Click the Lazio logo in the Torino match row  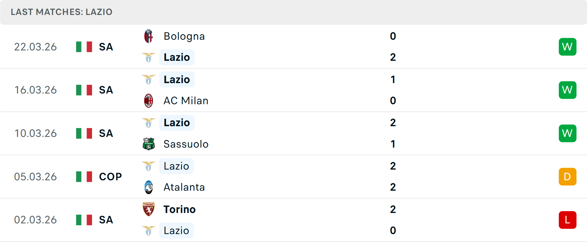pyautogui.click(x=149, y=231)
